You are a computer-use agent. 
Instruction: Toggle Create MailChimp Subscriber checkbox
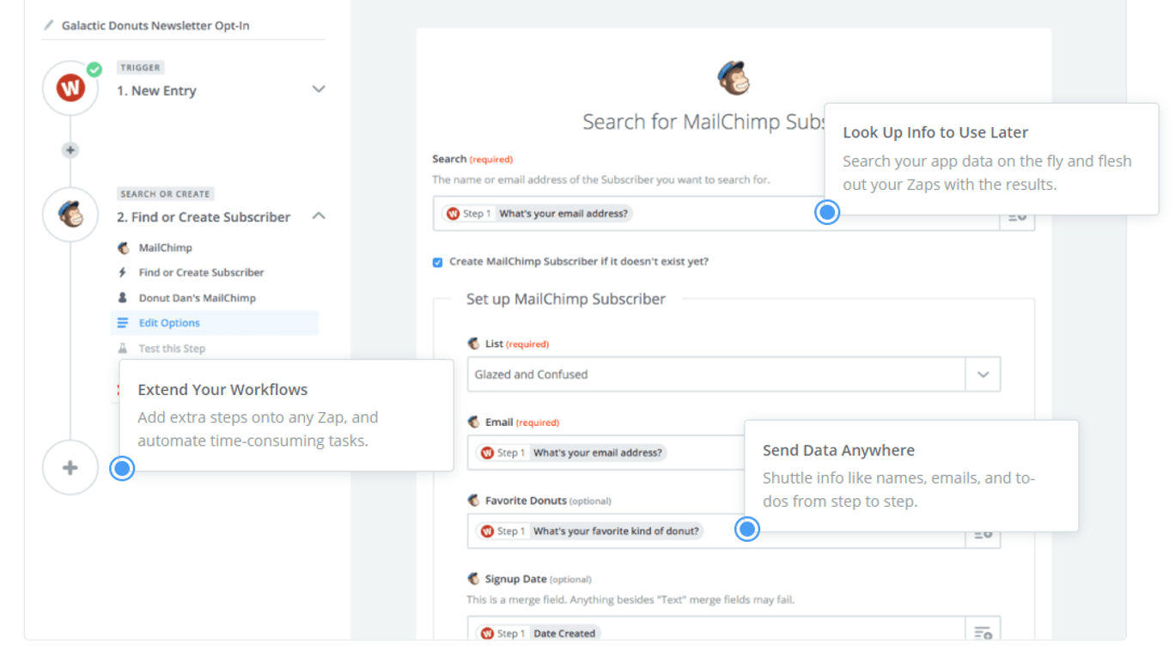point(437,262)
